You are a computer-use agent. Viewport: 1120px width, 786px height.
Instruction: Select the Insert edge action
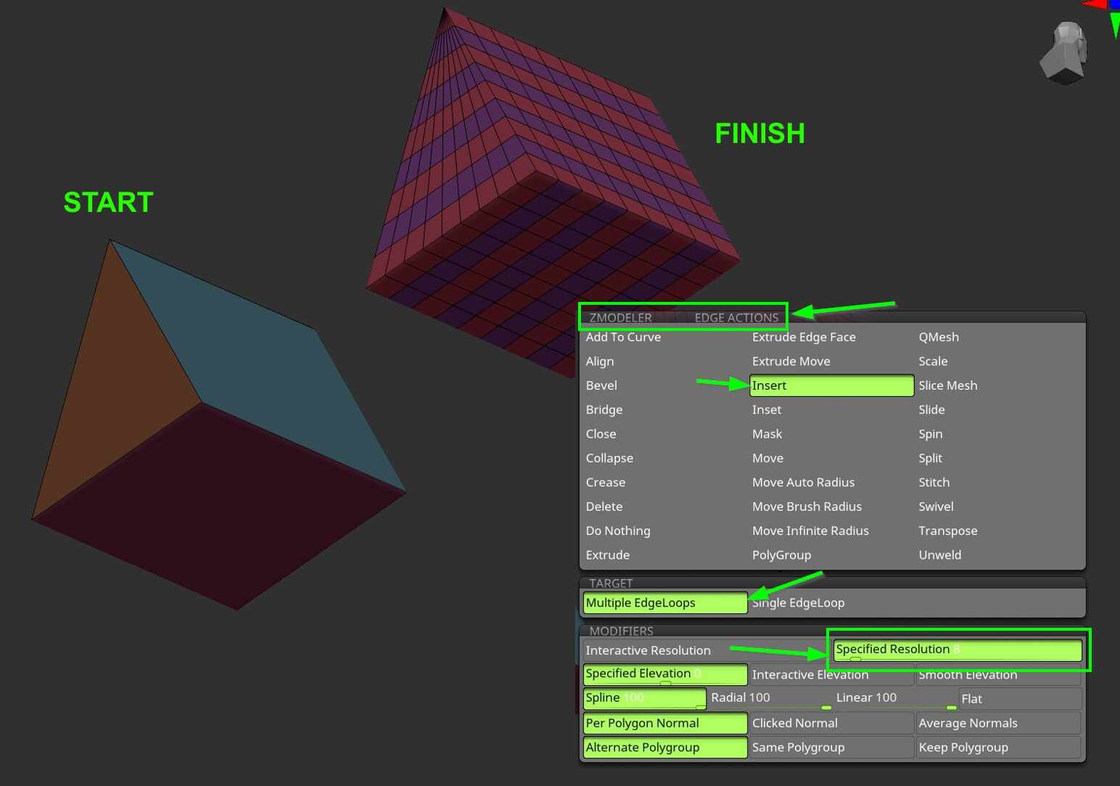coord(831,385)
